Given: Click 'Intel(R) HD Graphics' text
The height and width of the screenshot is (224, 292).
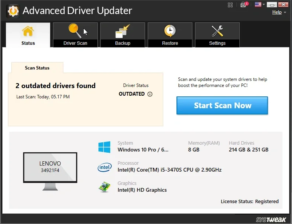Looking at the screenshot, I should [142, 190].
